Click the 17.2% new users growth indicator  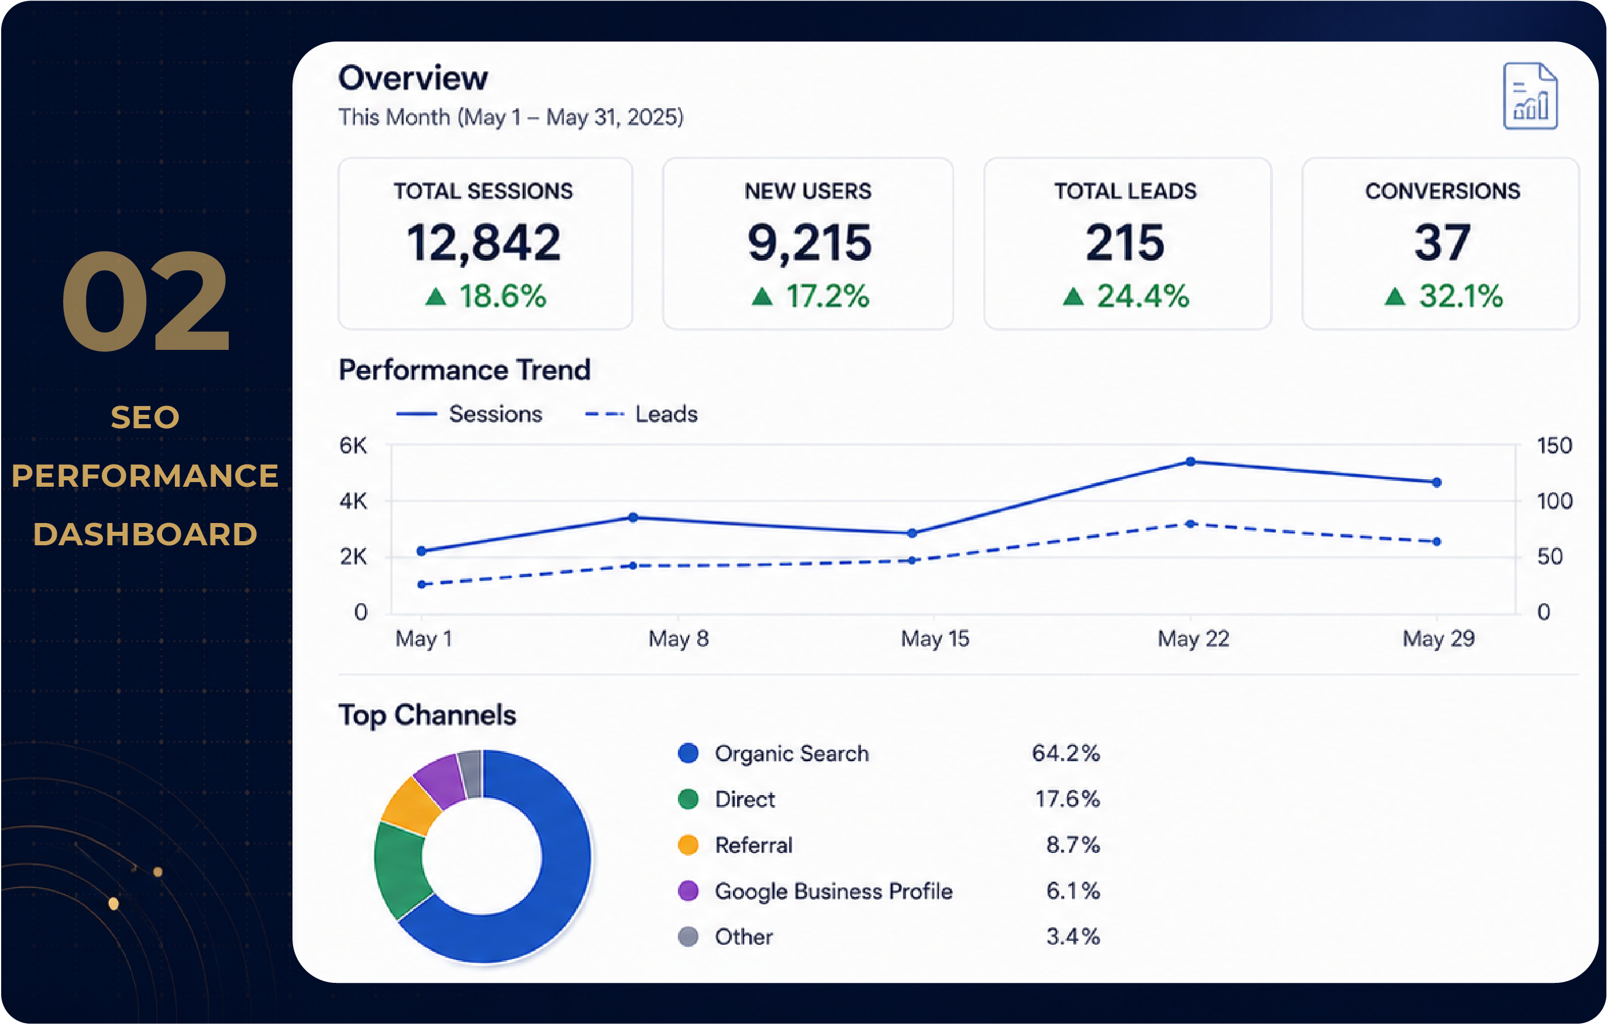click(x=810, y=296)
